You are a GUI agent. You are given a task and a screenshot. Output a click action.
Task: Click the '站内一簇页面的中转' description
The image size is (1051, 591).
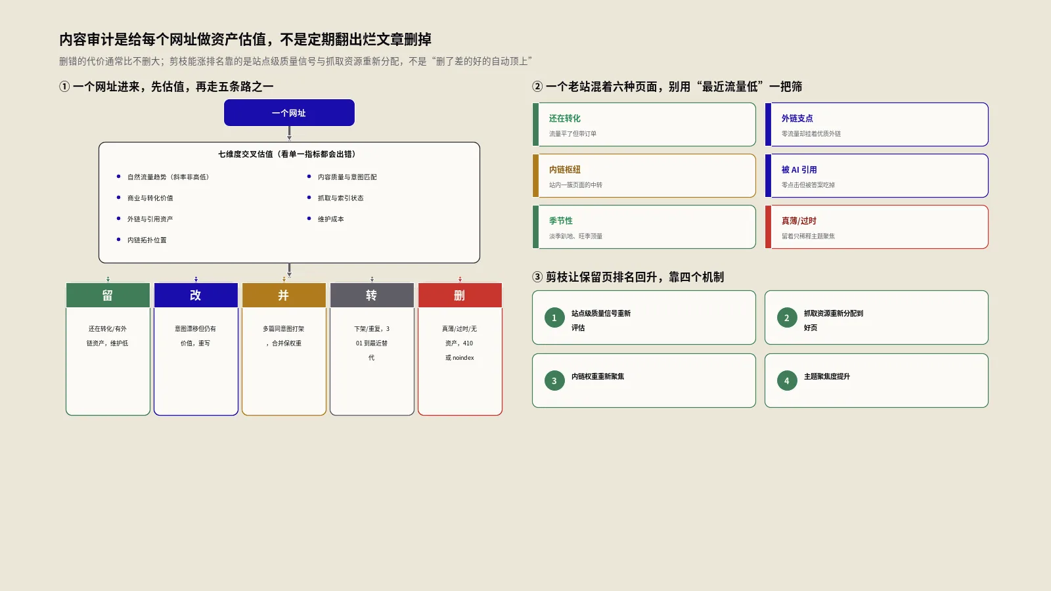click(576, 185)
